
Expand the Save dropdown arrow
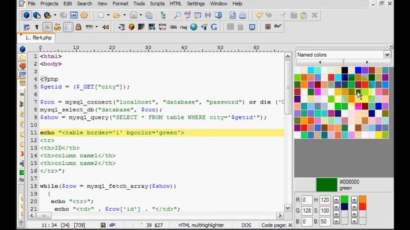coord(141,15)
